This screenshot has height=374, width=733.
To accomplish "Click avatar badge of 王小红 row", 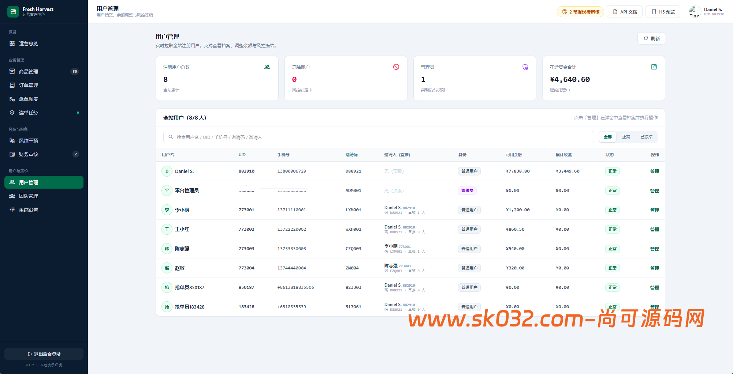I will pyautogui.click(x=167, y=229).
